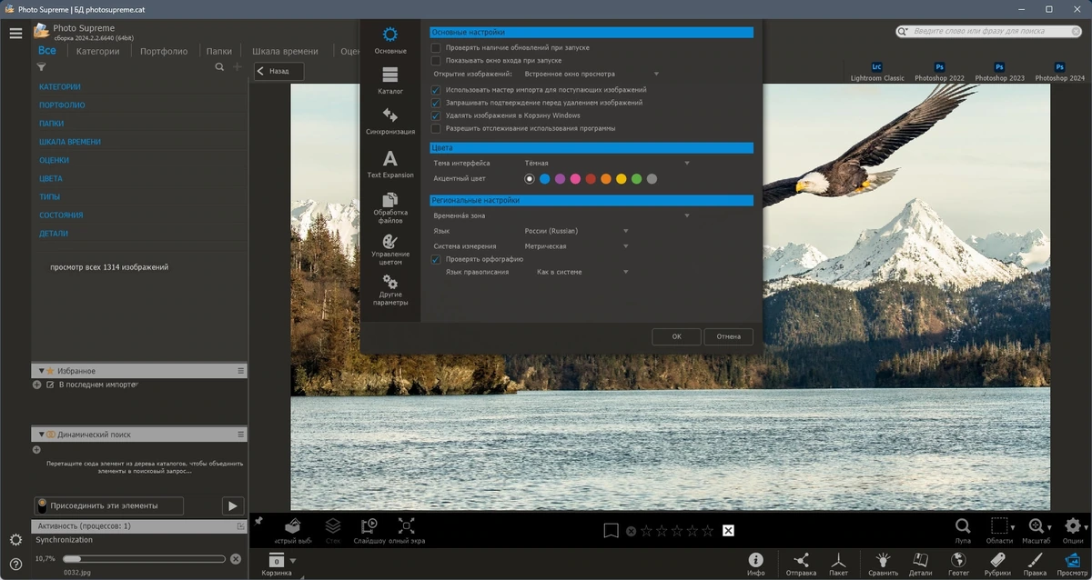Open Каталог settings section
Viewport: 1092px width, 580px height.
click(x=390, y=81)
